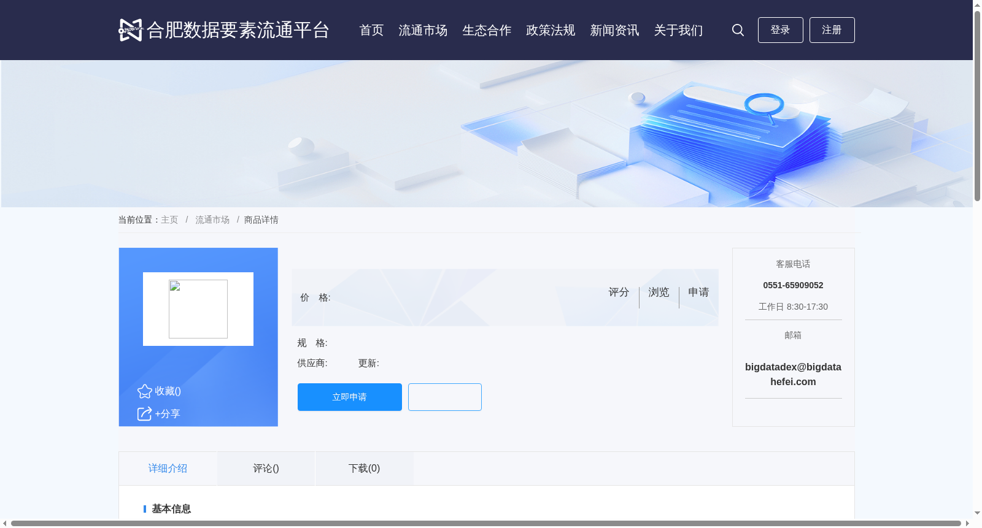Viewport: 982px width, 528px height.
Task: Click the 工作日 8:30-17:30 text
Action: [x=793, y=307]
